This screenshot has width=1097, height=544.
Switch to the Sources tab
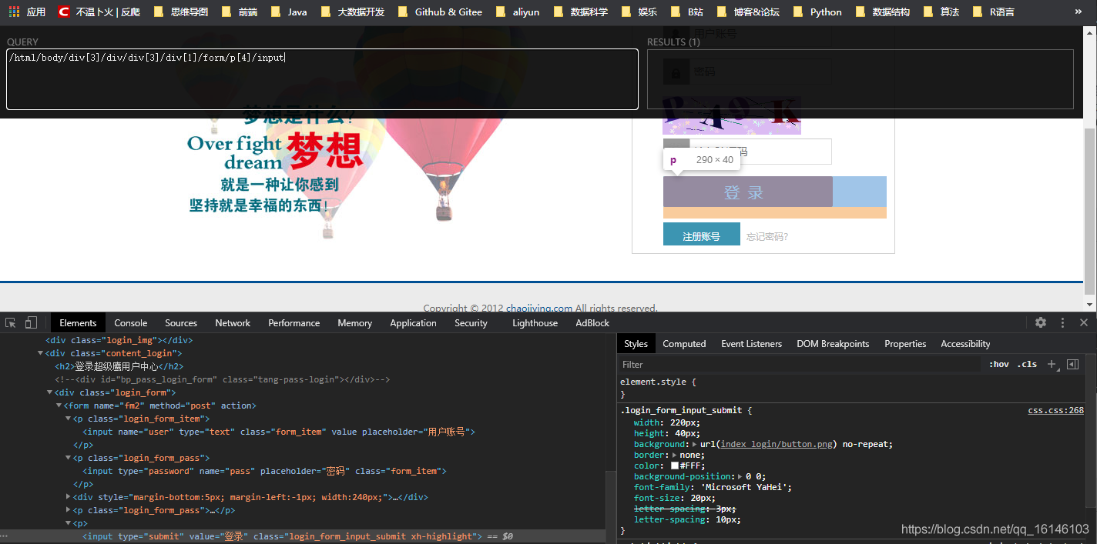pyautogui.click(x=181, y=322)
